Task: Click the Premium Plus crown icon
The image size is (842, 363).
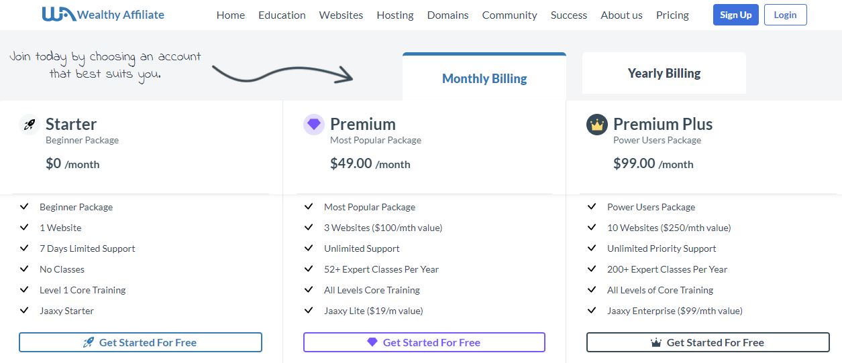Action: [597, 125]
